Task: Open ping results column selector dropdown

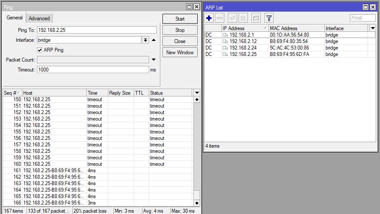Action: [x=197, y=93]
